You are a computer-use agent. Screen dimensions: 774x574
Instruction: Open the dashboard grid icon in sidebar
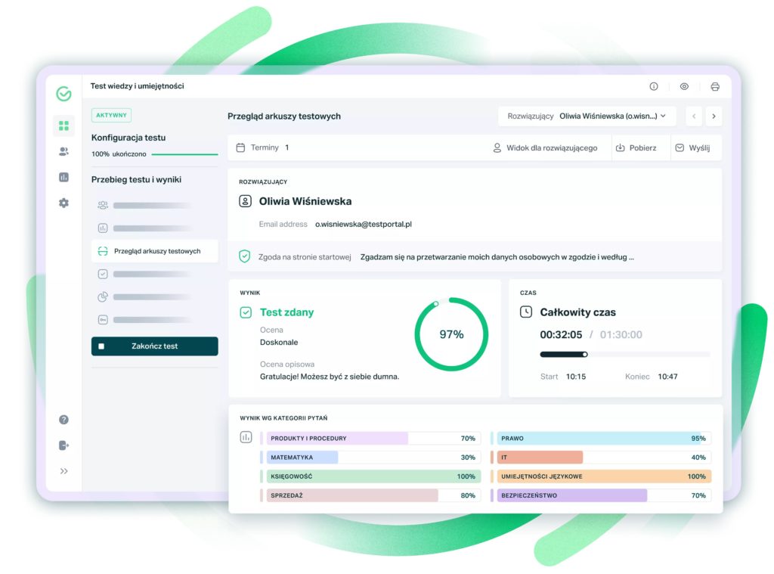coord(63,126)
